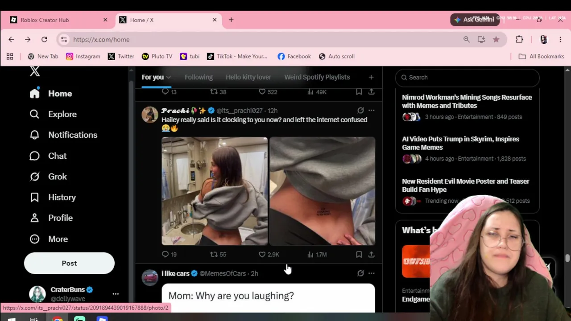Open the Auto scroll bookmark
Viewport: 571px width, 321px height.
click(x=337, y=57)
